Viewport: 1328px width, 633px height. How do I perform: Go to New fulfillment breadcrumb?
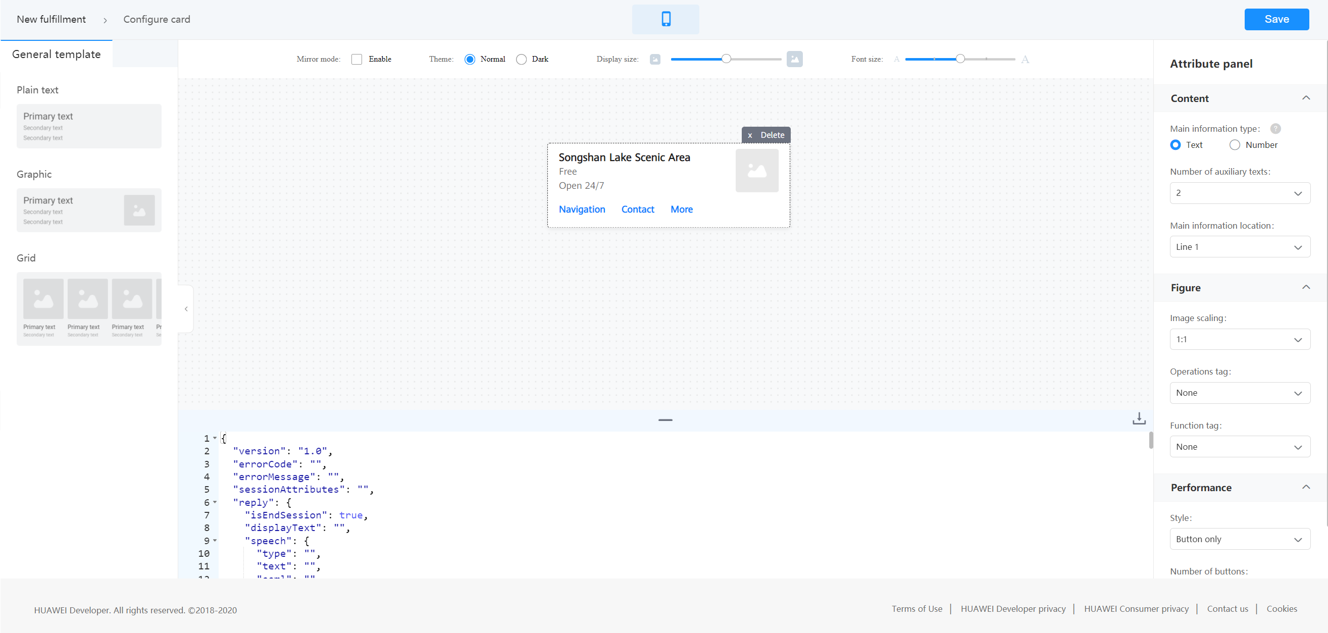pyautogui.click(x=51, y=19)
